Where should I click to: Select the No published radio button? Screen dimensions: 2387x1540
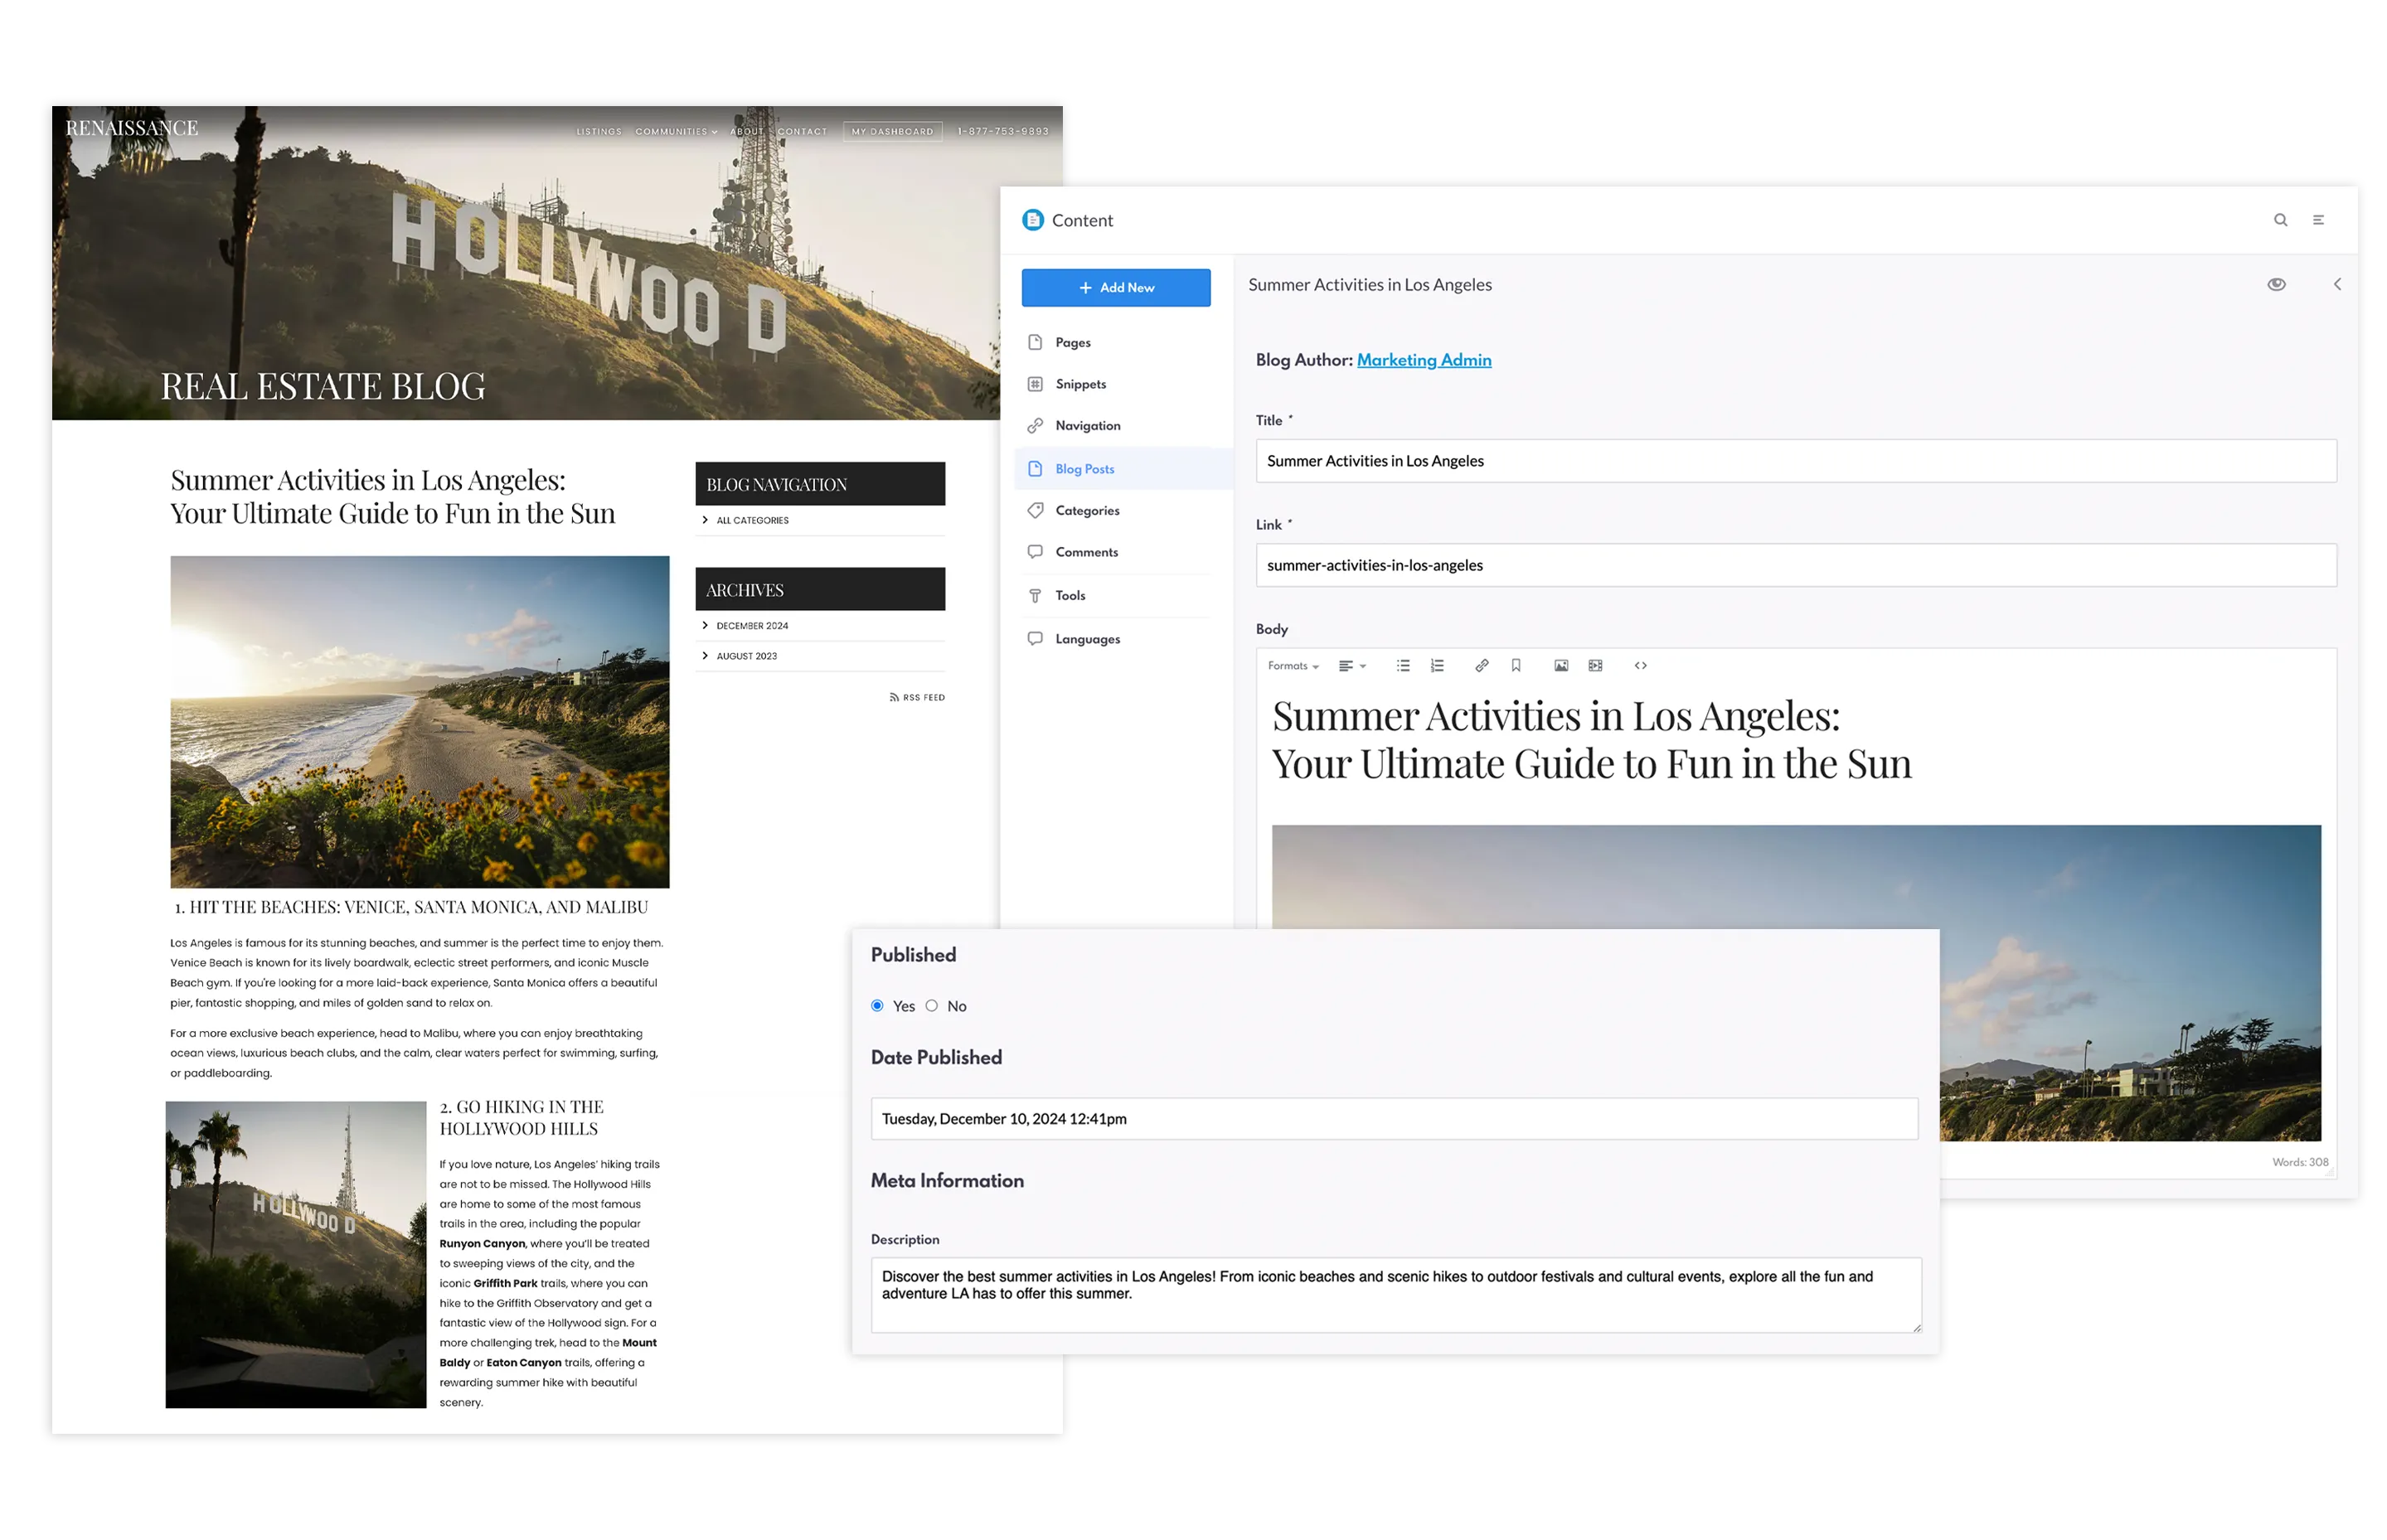click(x=931, y=1006)
